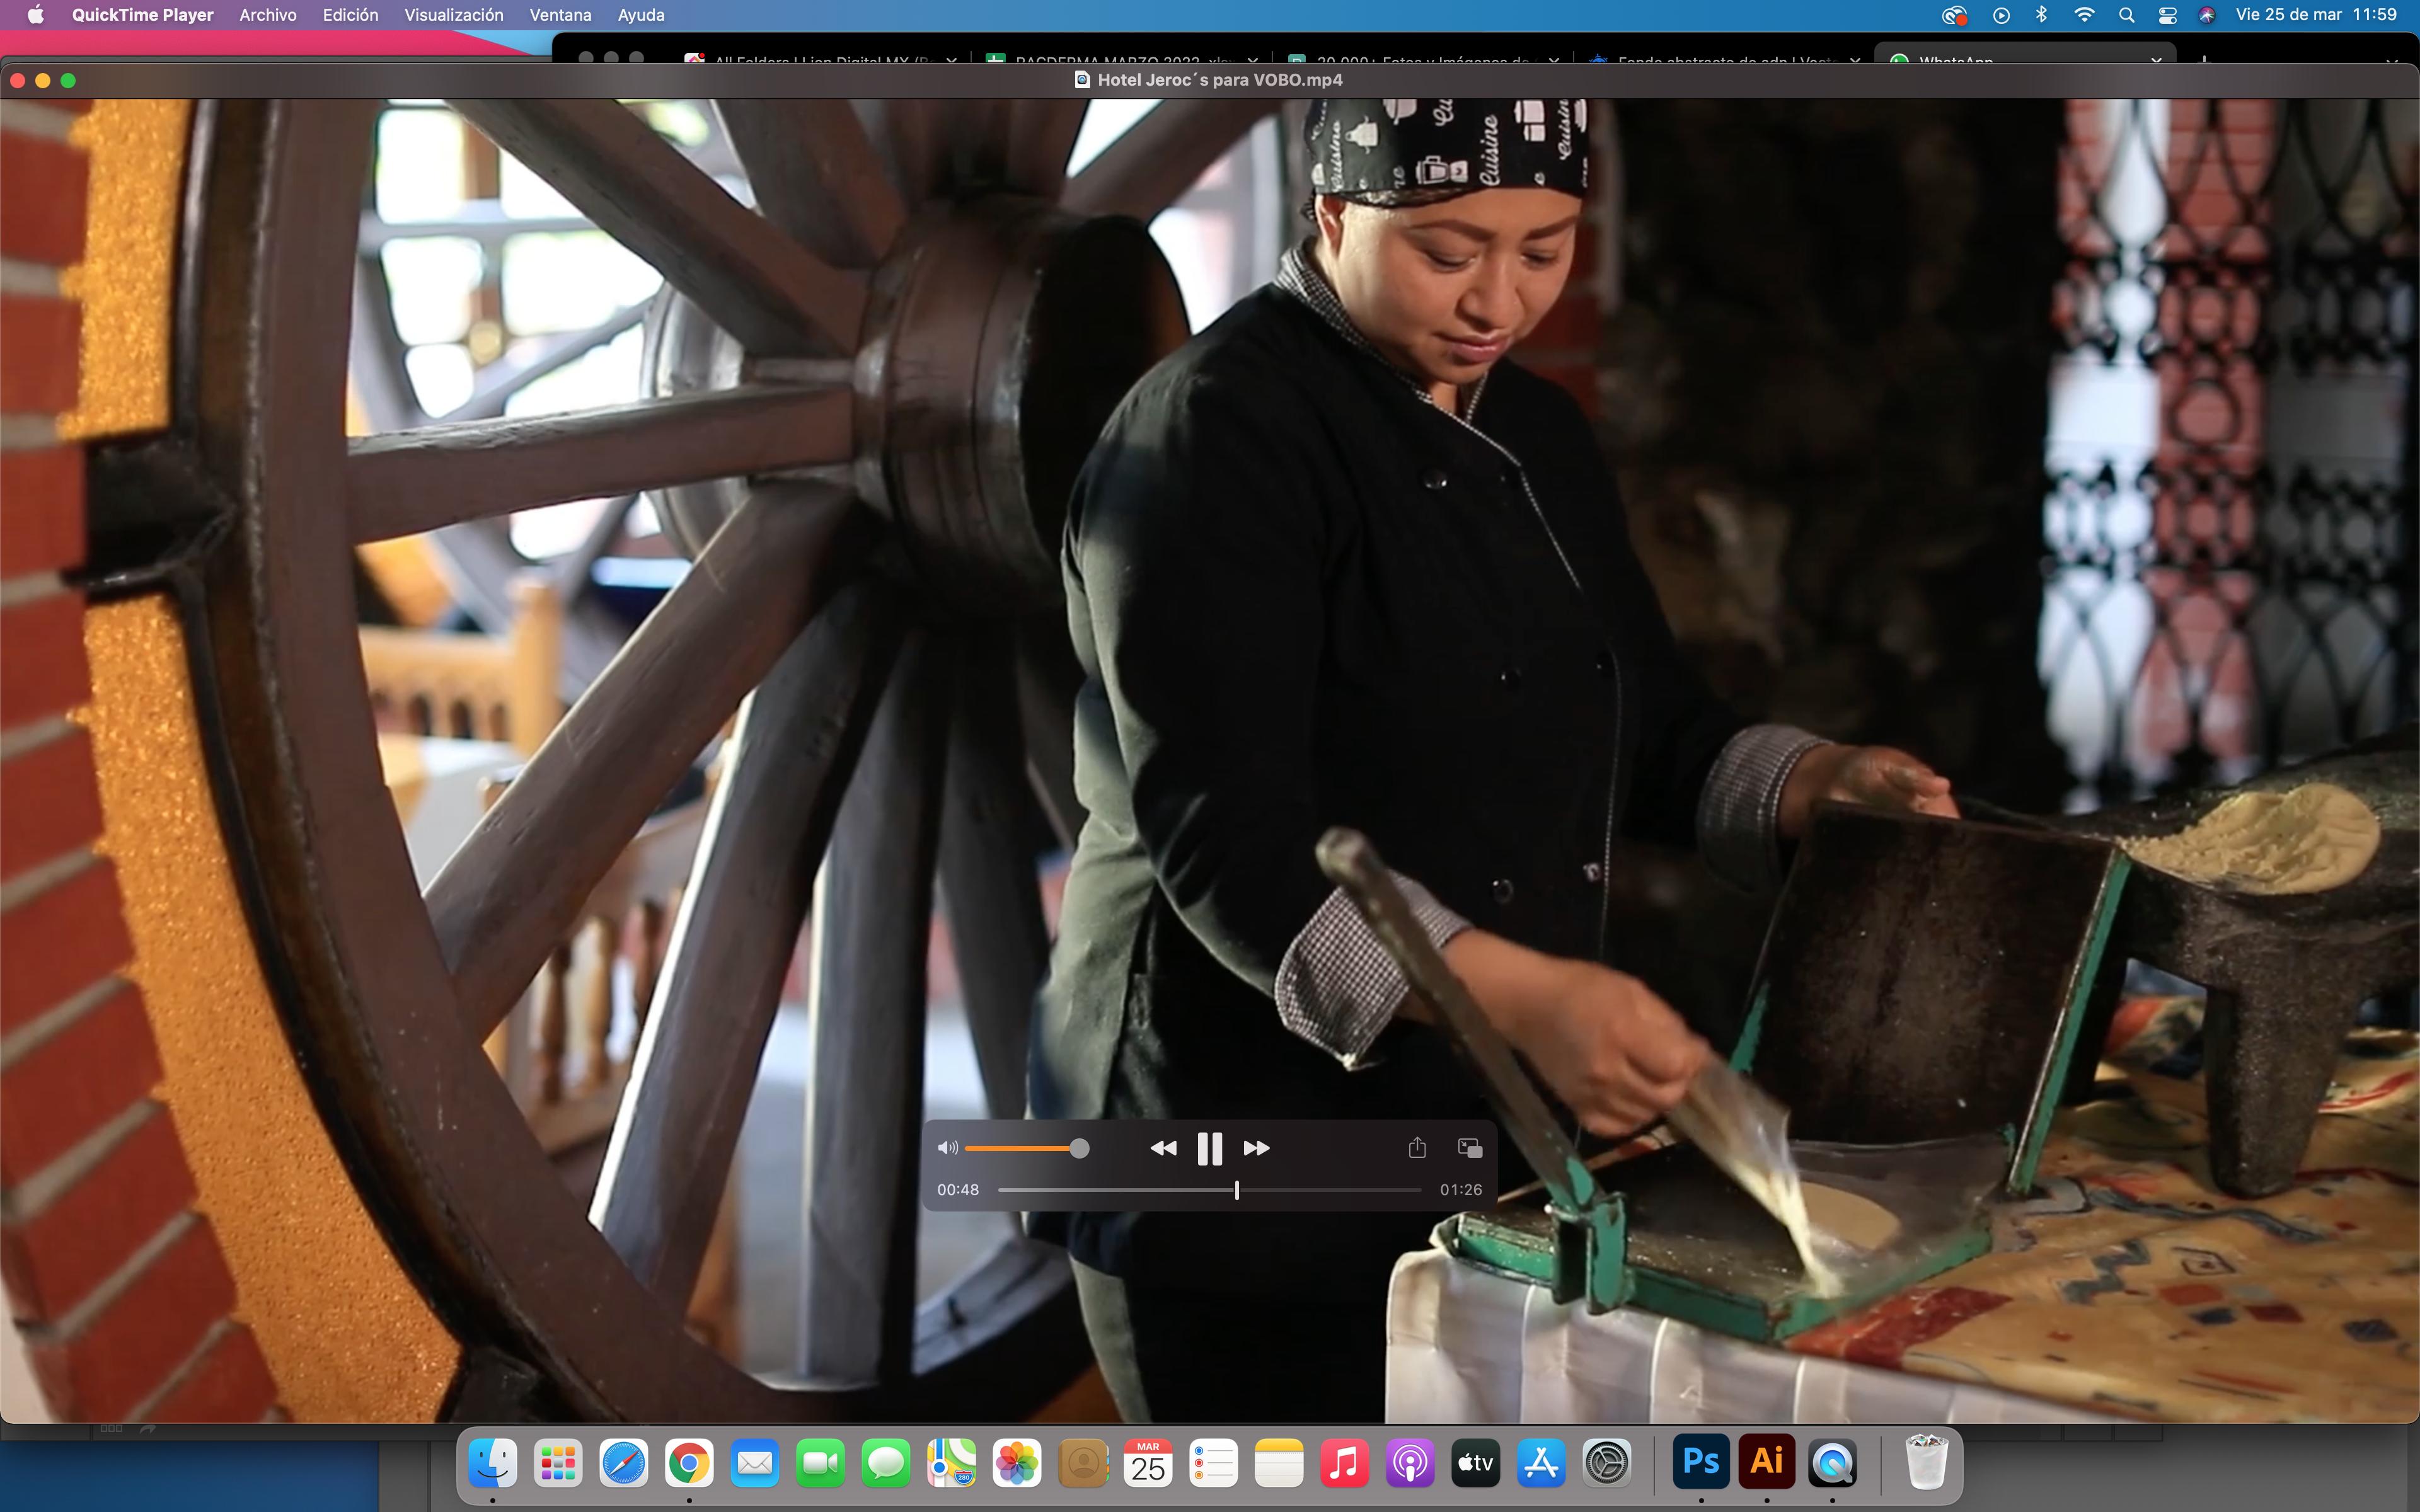Enable picture-in-picture mode

1470,1148
